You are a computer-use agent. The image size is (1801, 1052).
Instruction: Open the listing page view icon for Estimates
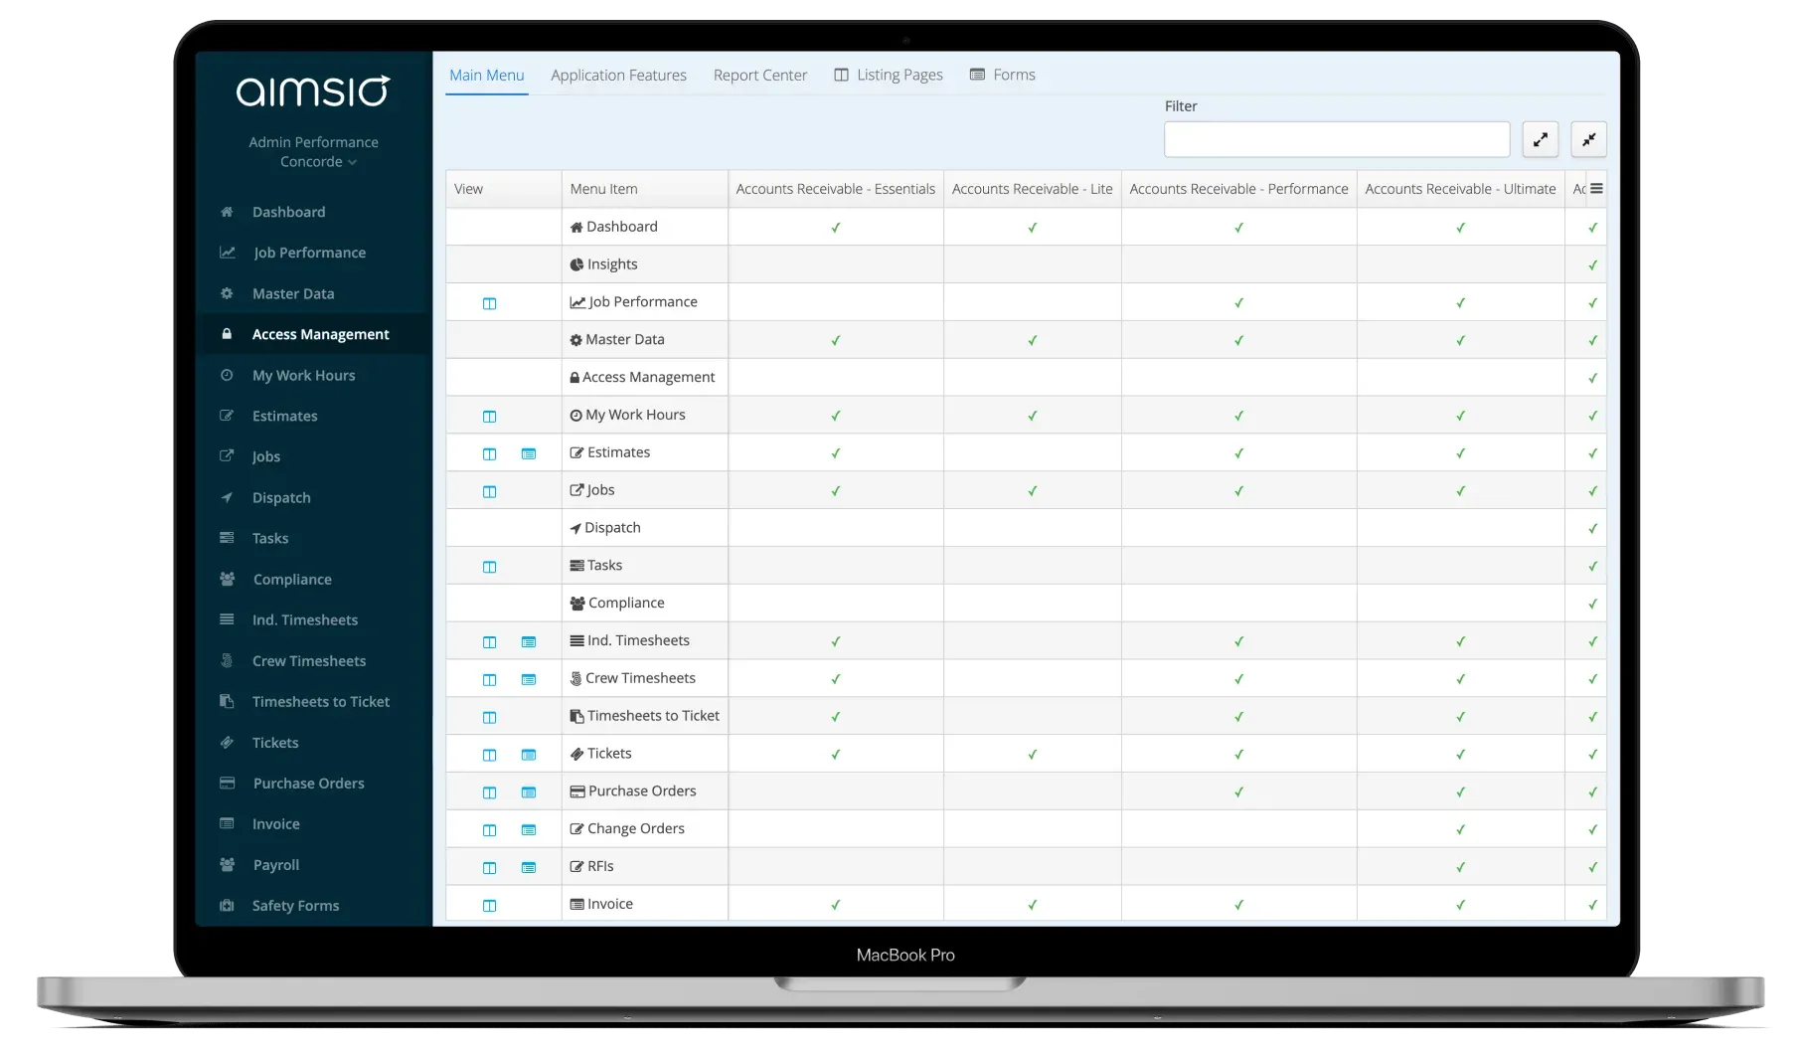coord(489,453)
